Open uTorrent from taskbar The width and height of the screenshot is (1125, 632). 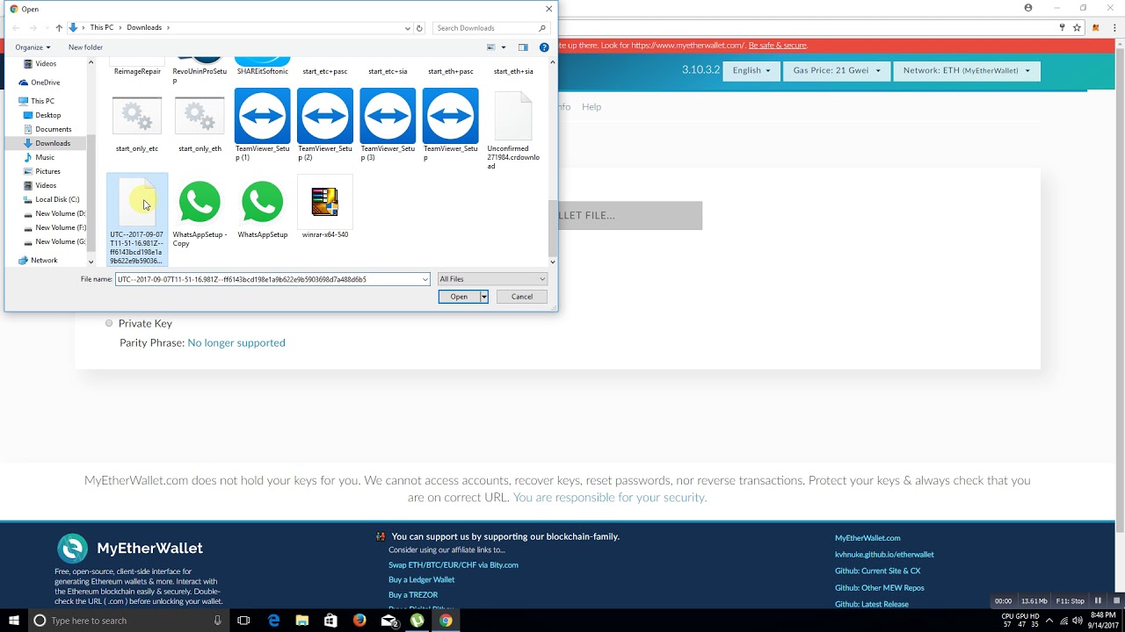pyautogui.click(x=417, y=621)
